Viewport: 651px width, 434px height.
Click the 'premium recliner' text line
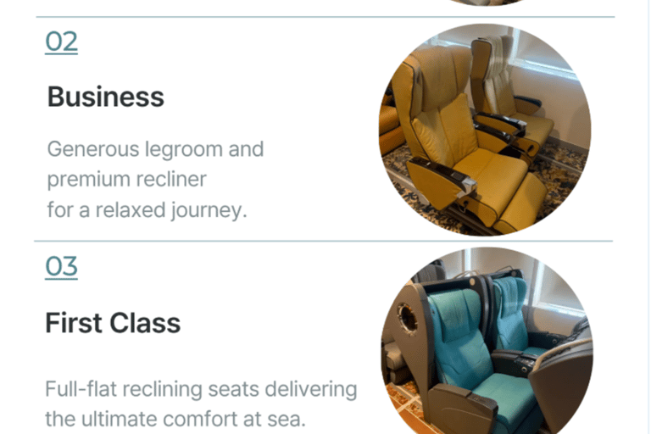[x=126, y=180]
